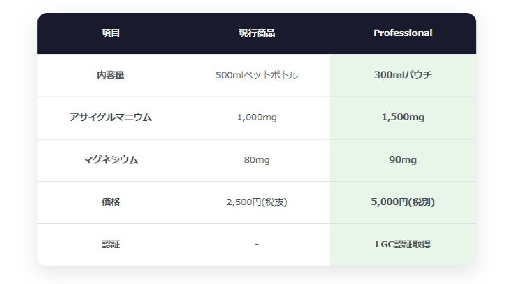
Task: Click the Professional column header
Action: point(403,33)
